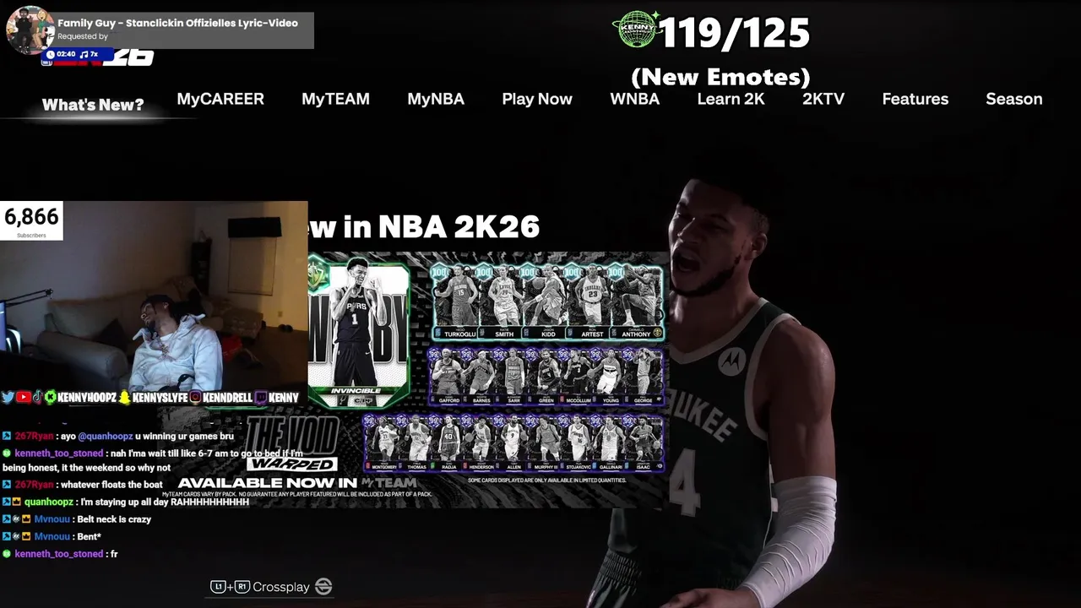Select the MyTEAM menu tab

coord(335,99)
